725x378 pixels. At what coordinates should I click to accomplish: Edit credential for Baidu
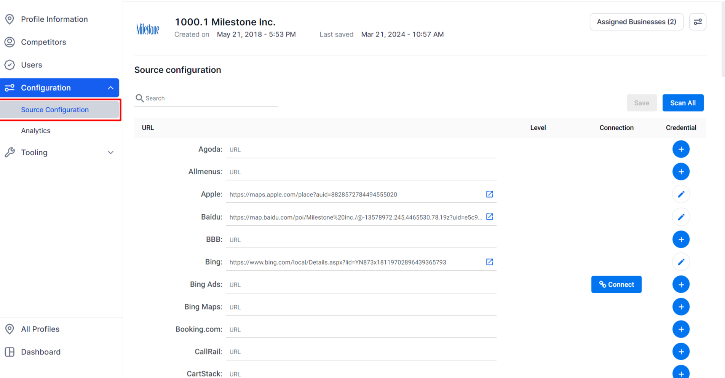[681, 217]
